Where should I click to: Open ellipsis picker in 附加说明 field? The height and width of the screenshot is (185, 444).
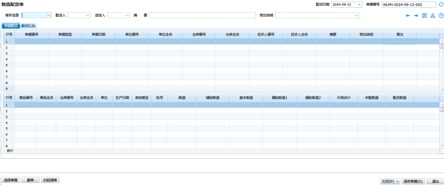pos(356,15)
